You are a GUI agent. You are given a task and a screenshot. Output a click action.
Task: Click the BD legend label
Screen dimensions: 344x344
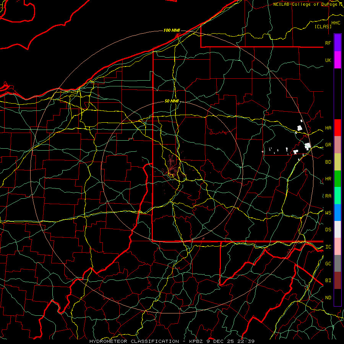[328, 162]
